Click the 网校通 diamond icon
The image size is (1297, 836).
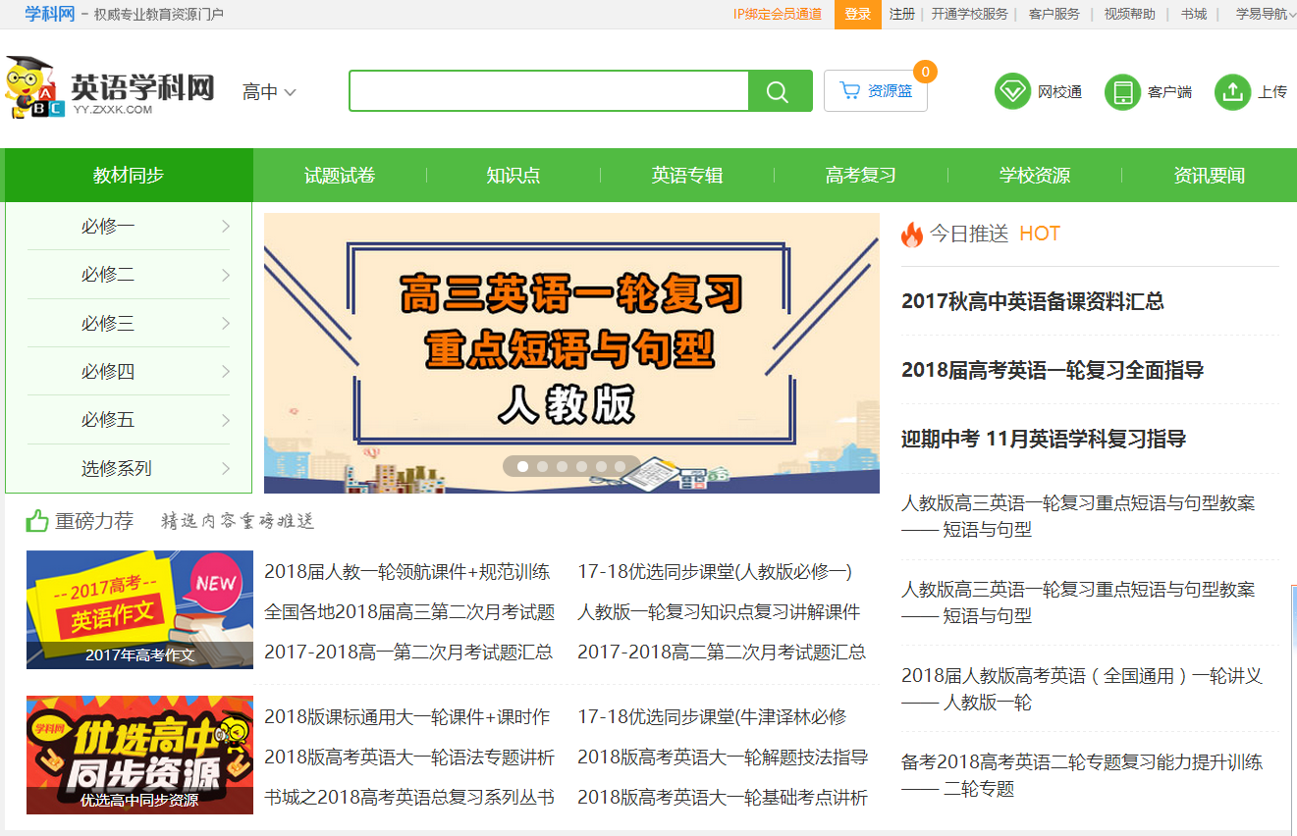tap(1012, 91)
